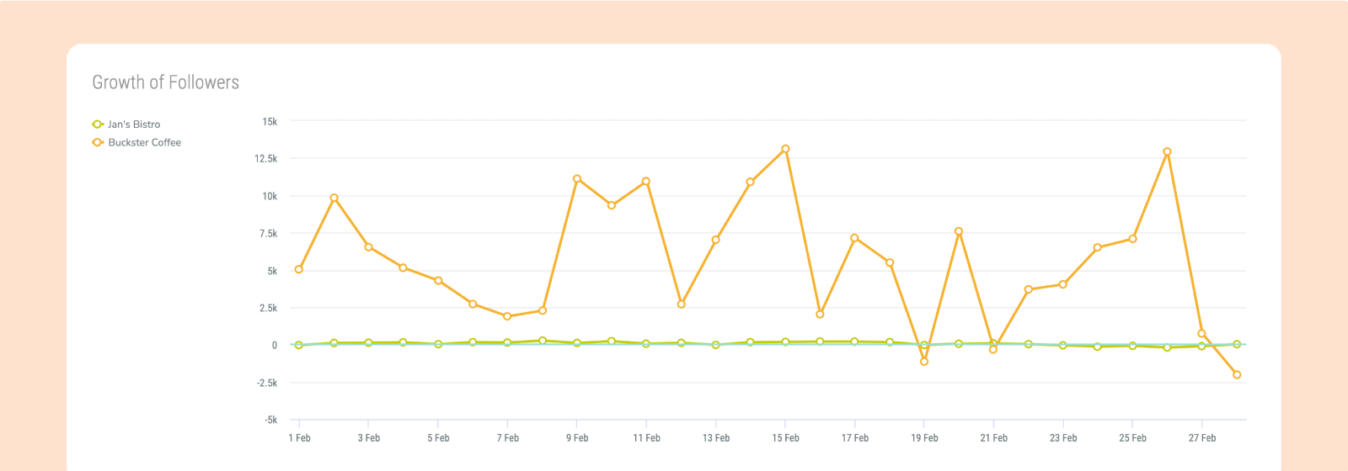Click Buckster Coffee's 9 Feb data point
Image resolution: width=1348 pixels, height=471 pixels.
pos(577,179)
